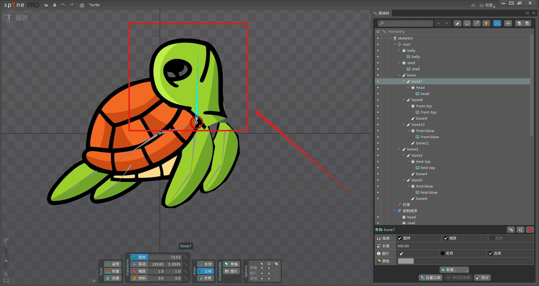The height and width of the screenshot is (286, 539).
Task: Select the 创建 create tool
Action: [x=113, y=278]
